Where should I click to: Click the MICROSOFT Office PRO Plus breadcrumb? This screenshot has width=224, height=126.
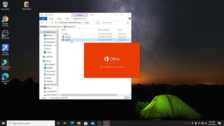[71, 23]
